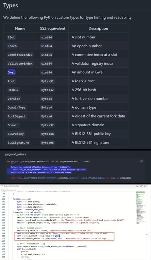Expand the DepositContract.sol viewer to fullscreen
The width and height of the screenshot is (151, 260).
click(145, 186)
